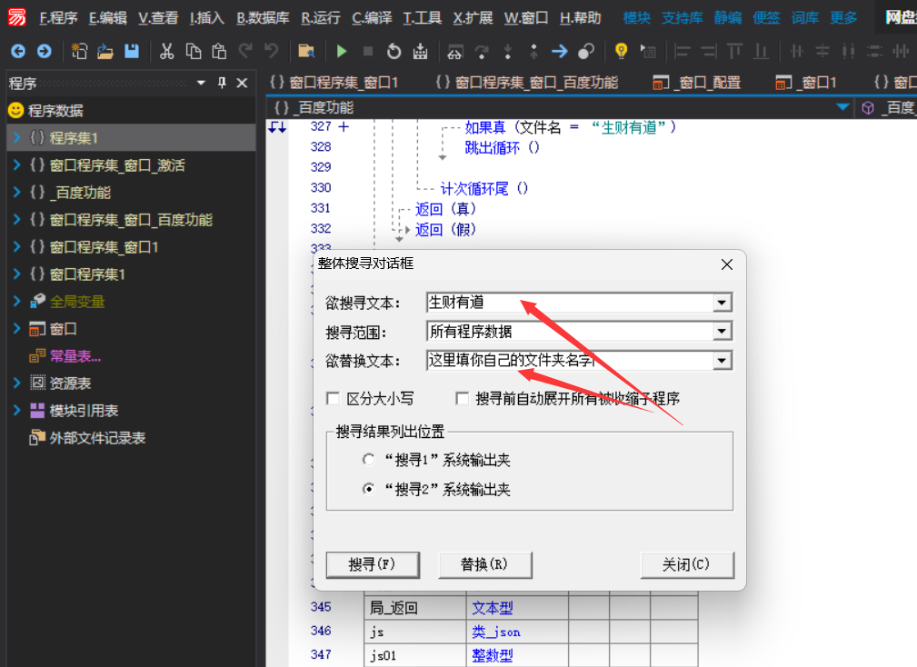Viewport: 917px width, 667px height.
Task: Select 常量表... in the program tree
Action: coord(75,356)
